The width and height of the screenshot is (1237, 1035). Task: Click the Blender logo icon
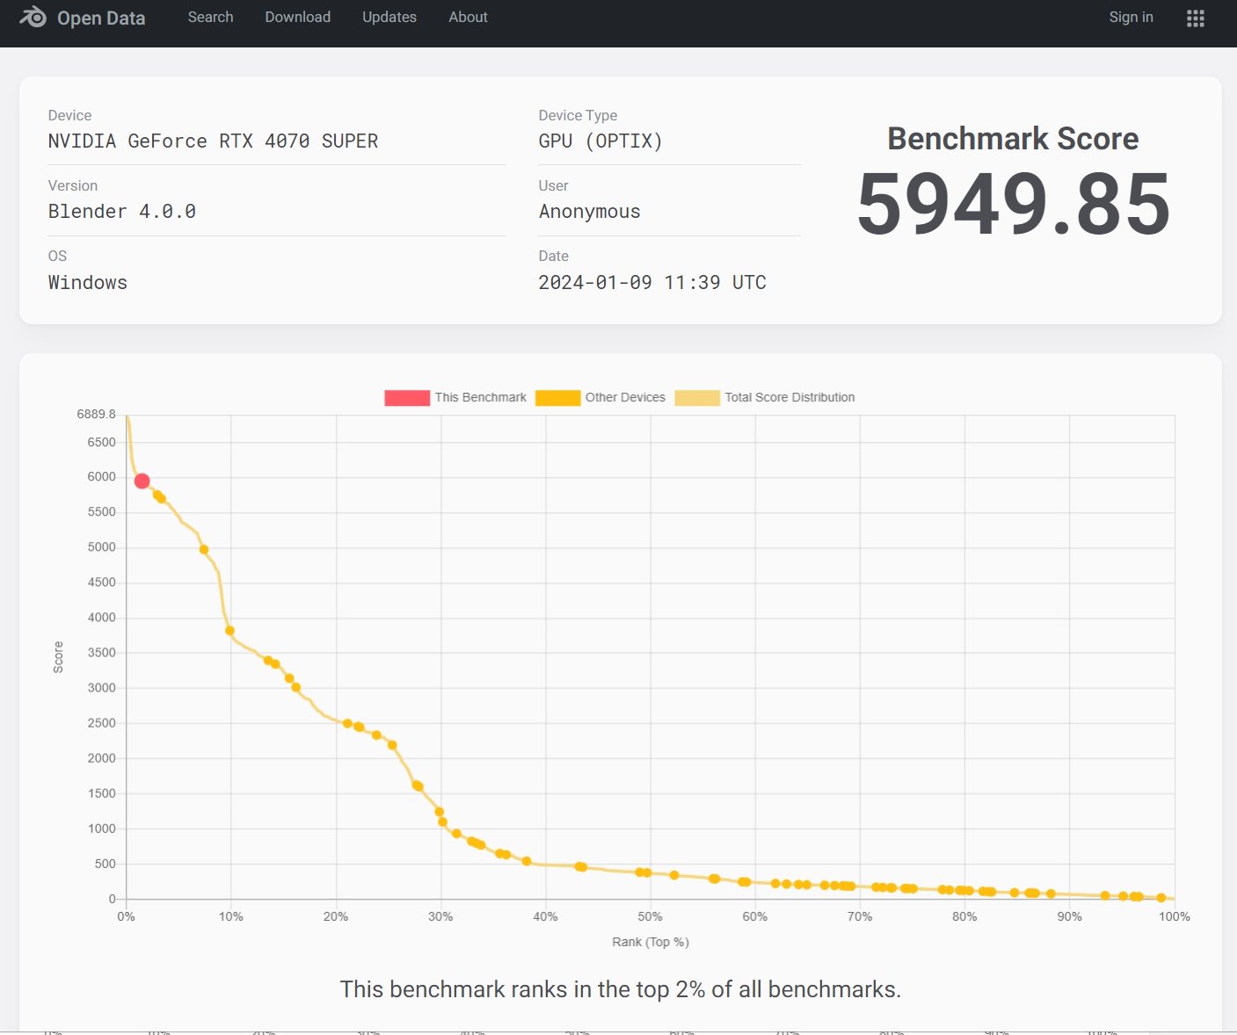[x=33, y=17]
